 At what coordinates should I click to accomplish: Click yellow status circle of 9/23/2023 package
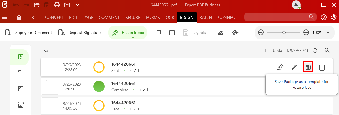tap(99, 105)
